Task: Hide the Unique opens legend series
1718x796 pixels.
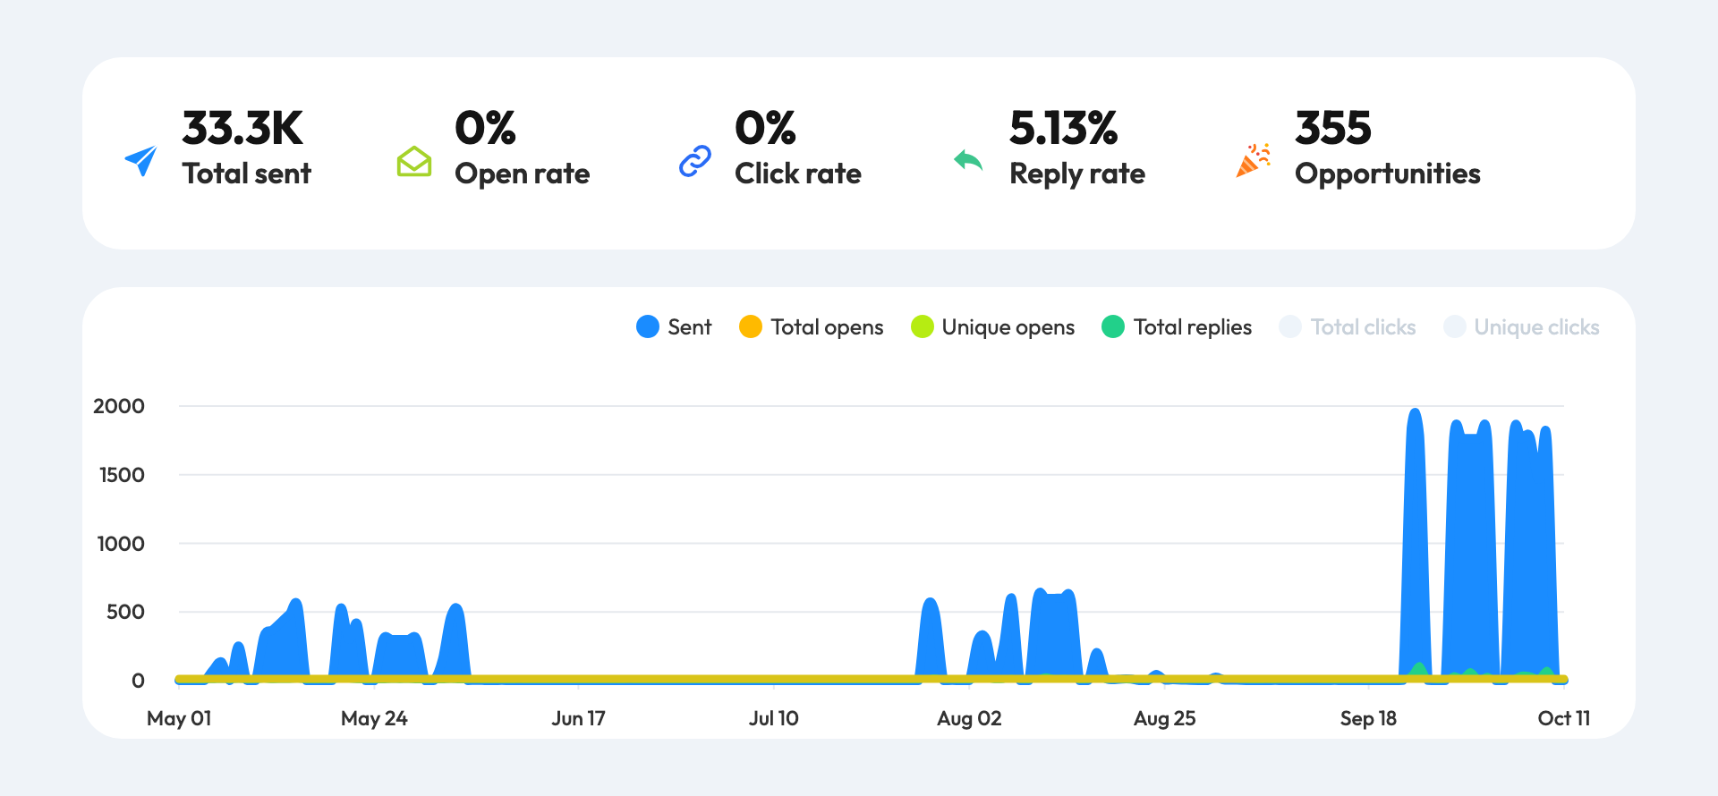Action: point(992,327)
